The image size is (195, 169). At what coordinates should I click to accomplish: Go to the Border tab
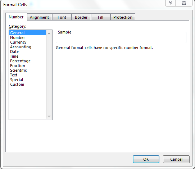coord(81,17)
